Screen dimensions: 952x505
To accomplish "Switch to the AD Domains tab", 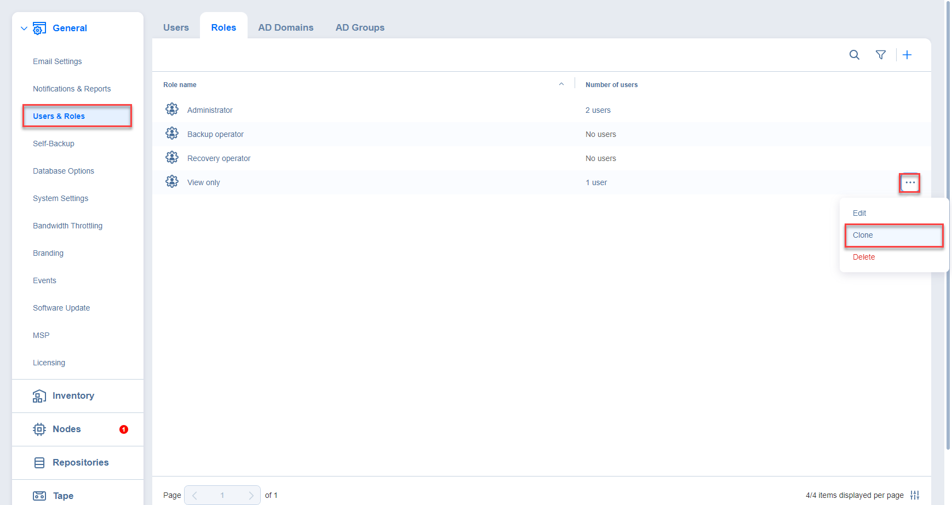I will (x=285, y=27).
